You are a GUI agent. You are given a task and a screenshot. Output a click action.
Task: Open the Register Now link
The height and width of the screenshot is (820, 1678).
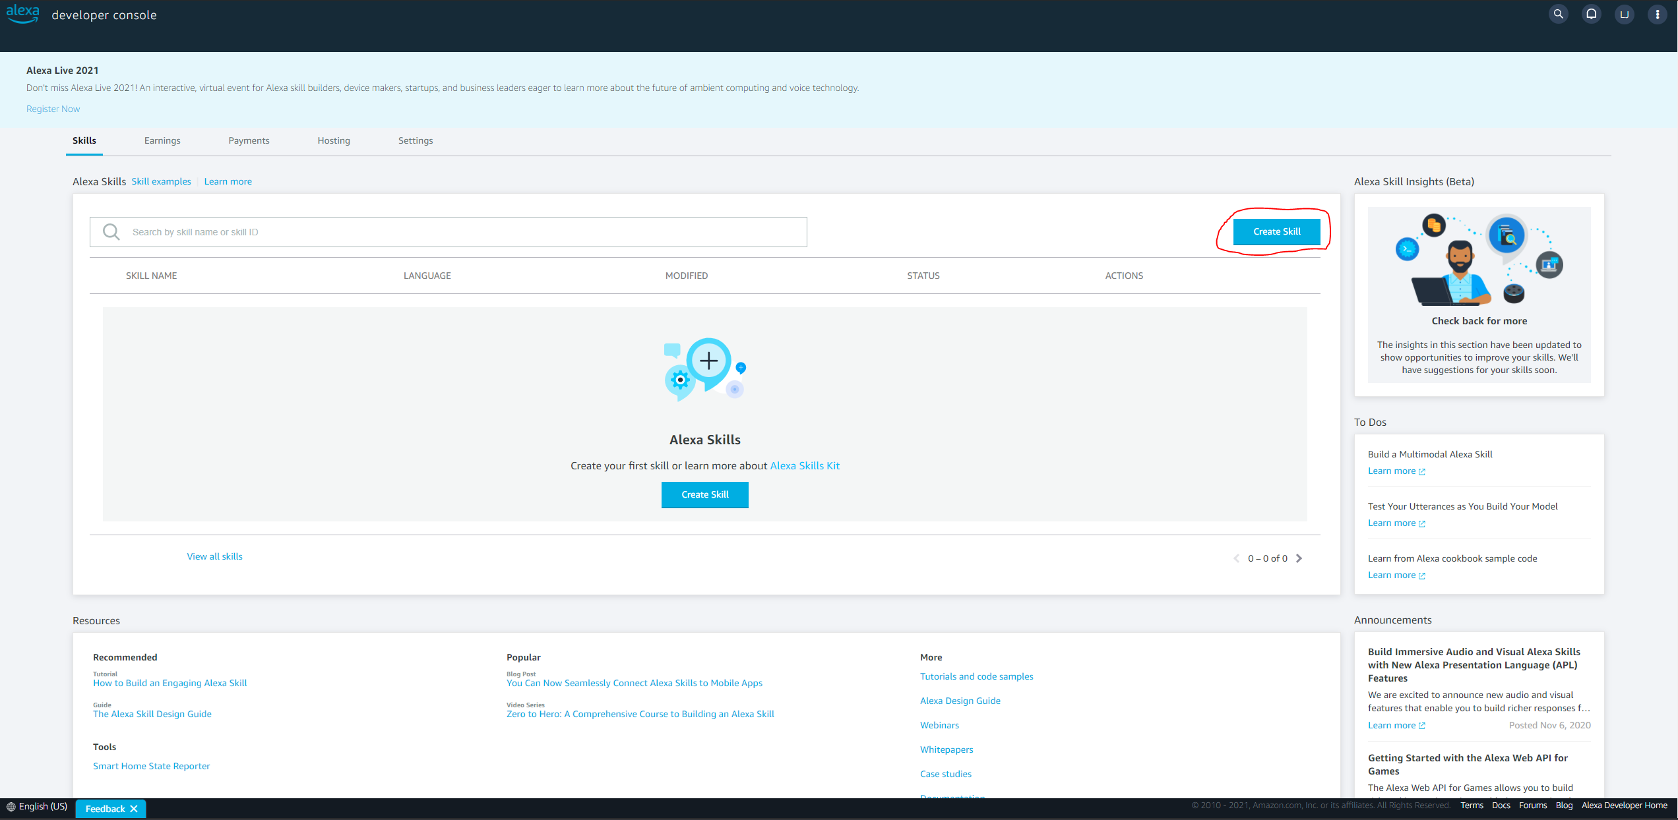(x=53, y=109)
